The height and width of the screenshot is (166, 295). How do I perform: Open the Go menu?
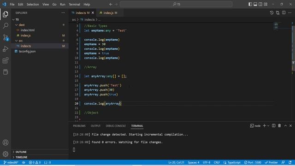tap(54, 4)
